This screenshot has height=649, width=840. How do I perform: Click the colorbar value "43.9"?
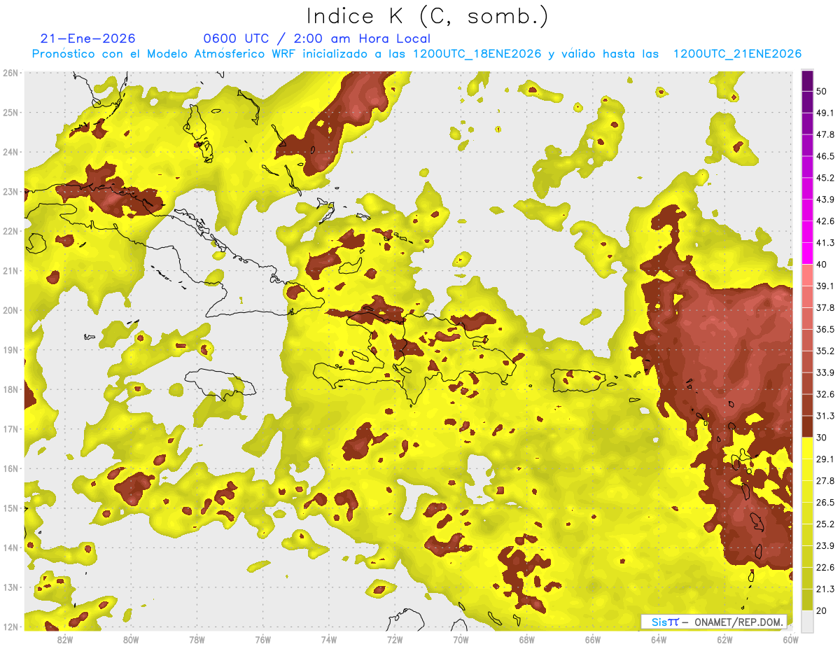pyautogui.click(x=825, y=200)
